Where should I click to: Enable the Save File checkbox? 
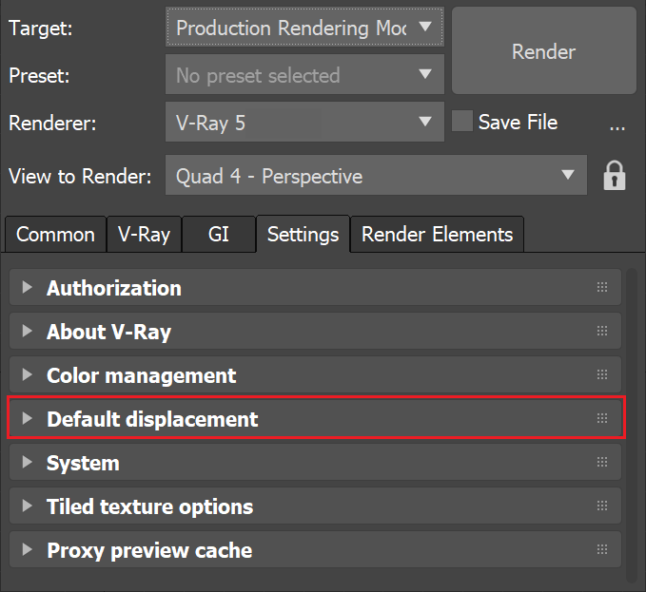coord(462,122)
